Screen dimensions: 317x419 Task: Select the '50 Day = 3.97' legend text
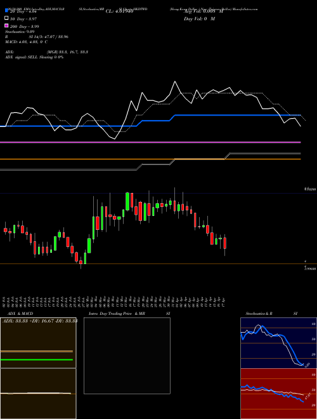pos(23,18)
